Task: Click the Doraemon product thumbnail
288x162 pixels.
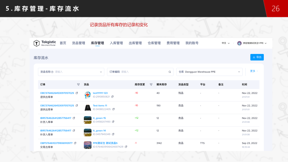Action: click(x=87, y=95)
